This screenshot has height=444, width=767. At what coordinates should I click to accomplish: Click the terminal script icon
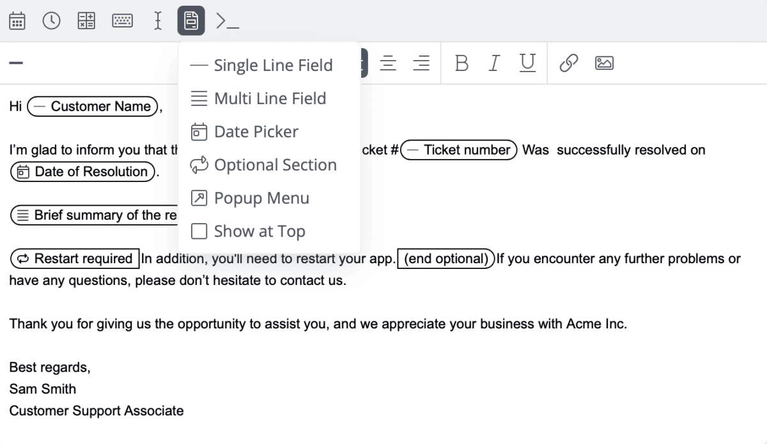point(227,21)
